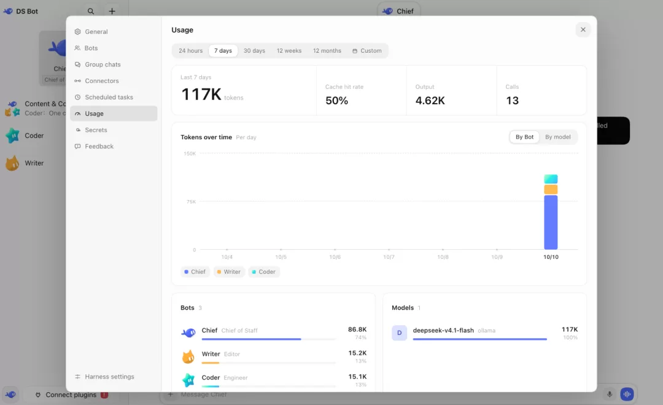The width and height of the screenshot is (663, 405).
Task: Start voice mode with the blue waveform icon
Action: tap(627, 394)
